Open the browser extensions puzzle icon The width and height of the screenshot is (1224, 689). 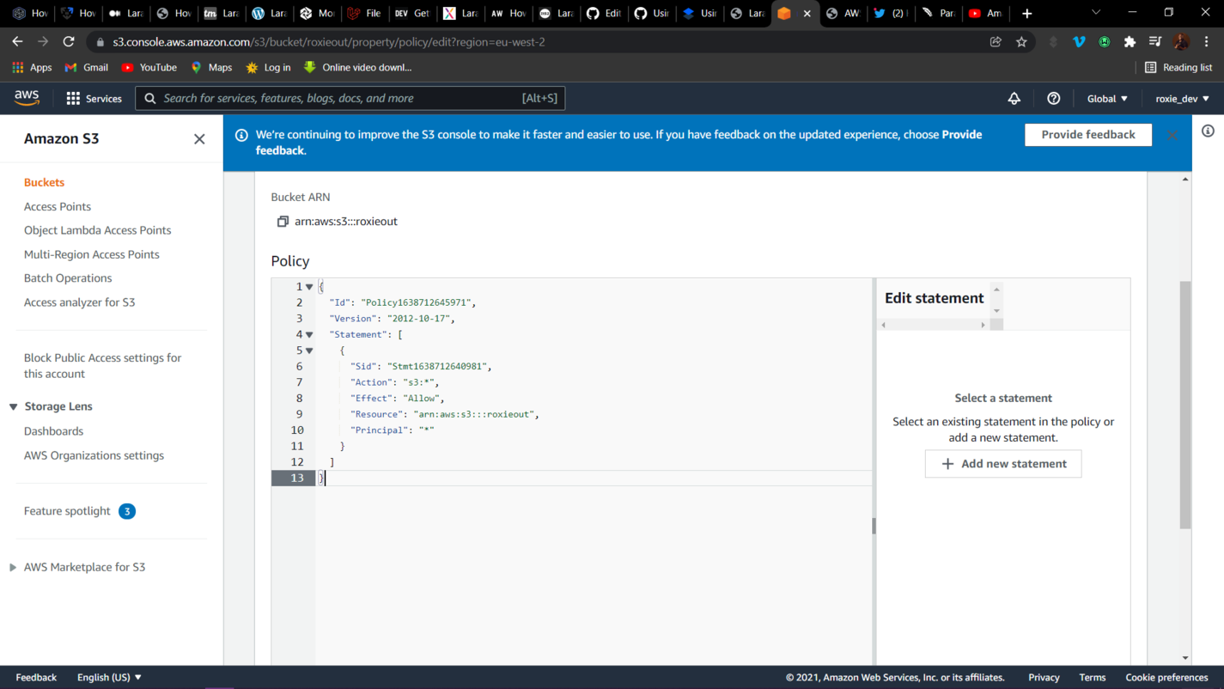click(1130, 42)
